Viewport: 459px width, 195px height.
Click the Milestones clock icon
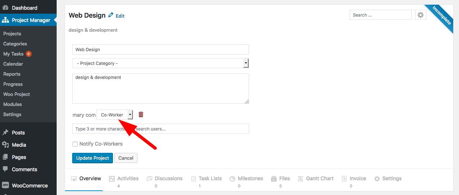(232, 178)
